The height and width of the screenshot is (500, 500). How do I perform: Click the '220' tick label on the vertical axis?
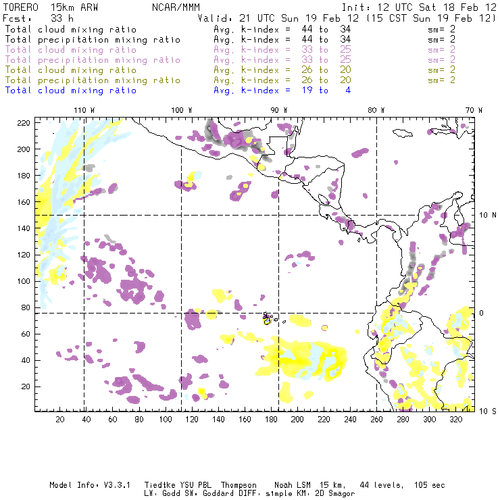24,123
